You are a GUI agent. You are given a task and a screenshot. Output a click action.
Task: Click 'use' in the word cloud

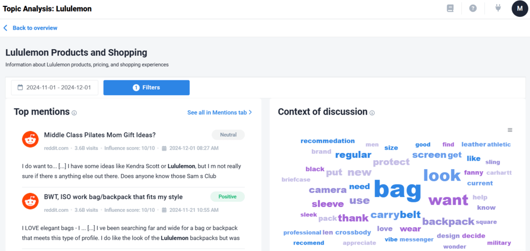(359, 201)
